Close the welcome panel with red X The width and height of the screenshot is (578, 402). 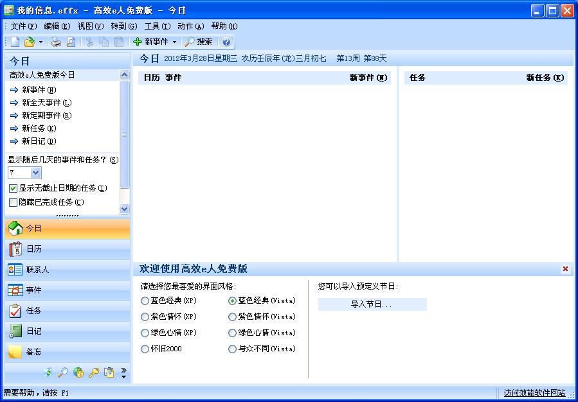[x=565, y=269]
